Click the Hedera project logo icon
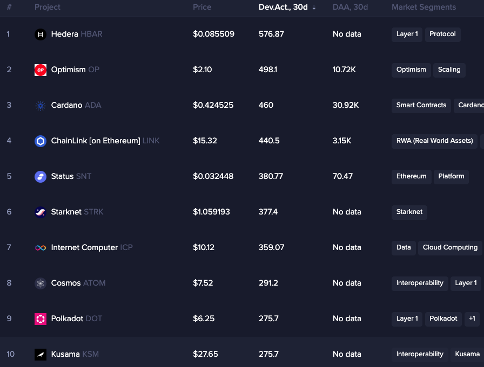 [x=41, y=34]
